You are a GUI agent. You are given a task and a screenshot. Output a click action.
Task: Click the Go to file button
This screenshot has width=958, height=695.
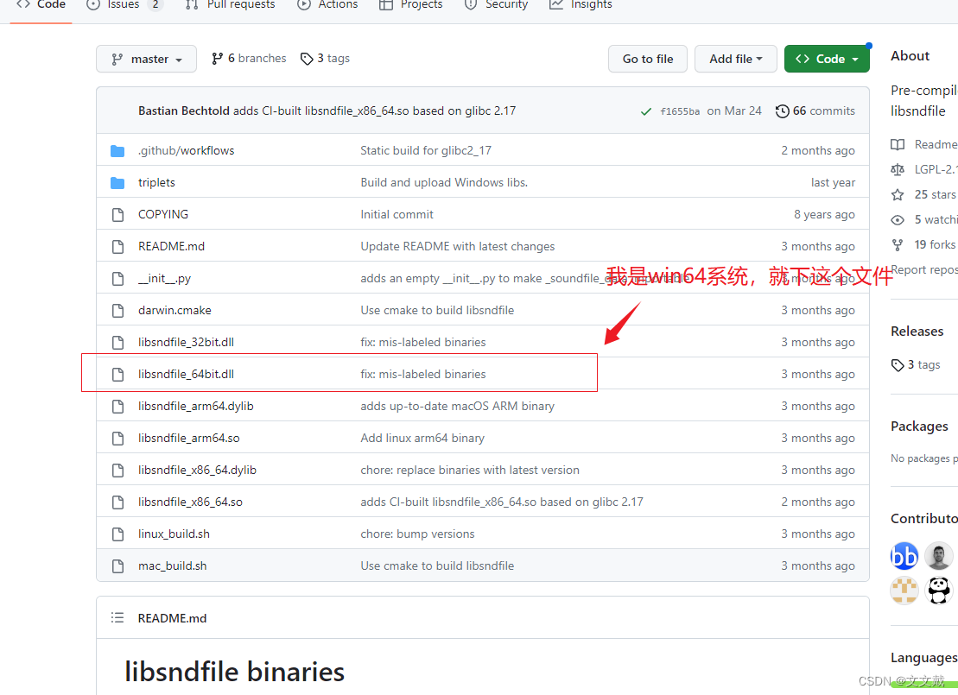click(x=647, y=58)
